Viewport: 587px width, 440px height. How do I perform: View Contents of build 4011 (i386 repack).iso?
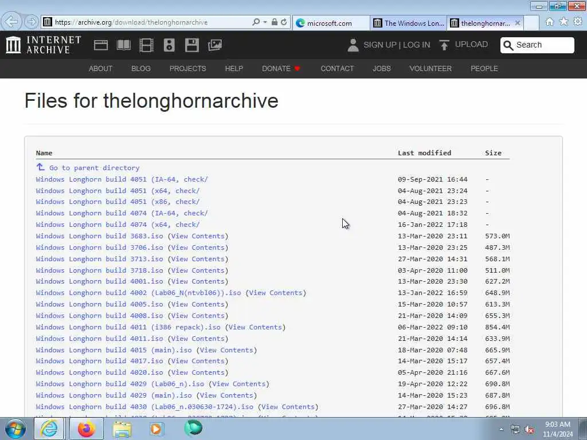[255, 327]
